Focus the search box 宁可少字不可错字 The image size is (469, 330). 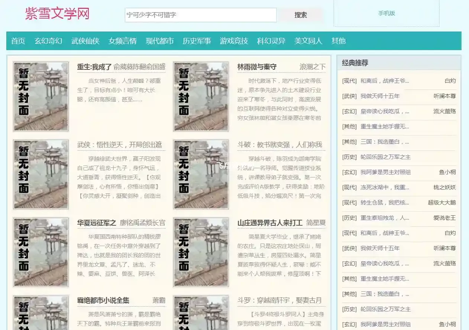pos(201,15)
